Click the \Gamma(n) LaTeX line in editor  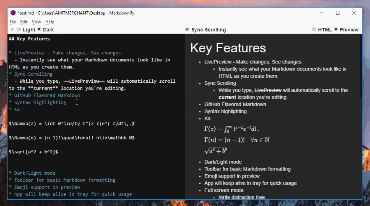[72, 137]
